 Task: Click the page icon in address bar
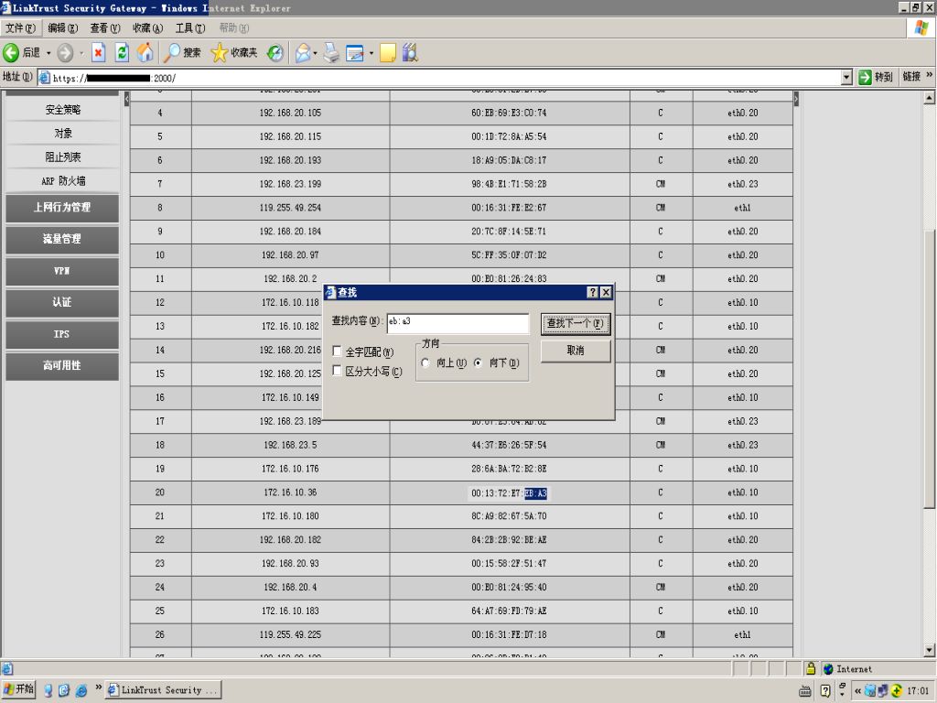[x=45, y=77]
